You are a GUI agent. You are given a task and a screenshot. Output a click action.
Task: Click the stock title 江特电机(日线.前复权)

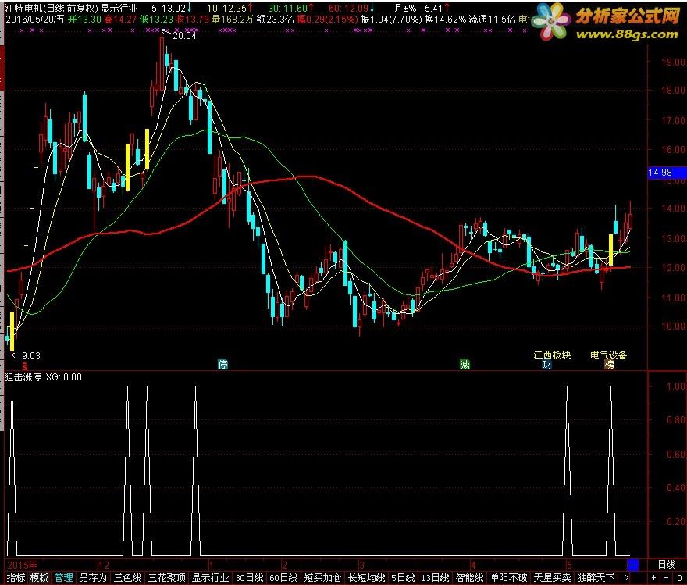point(51,8)
